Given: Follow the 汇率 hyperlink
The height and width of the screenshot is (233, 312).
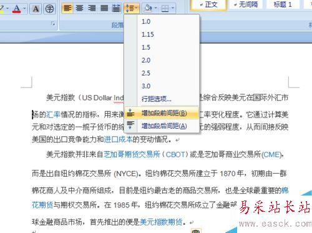Looking at the screenshot, I should 53,114.
